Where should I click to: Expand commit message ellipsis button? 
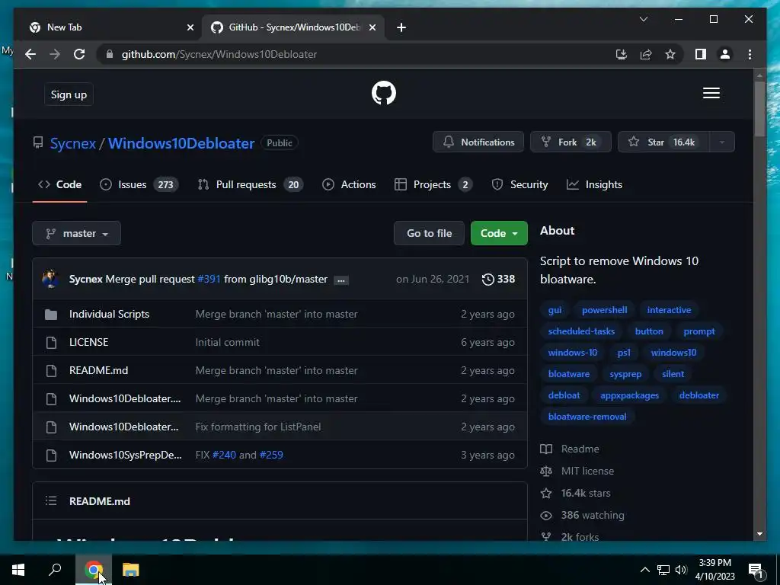pyautogui.click(x=340, y=280)
